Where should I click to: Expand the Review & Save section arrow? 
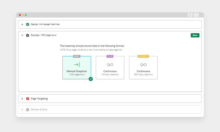click(22, 109)
